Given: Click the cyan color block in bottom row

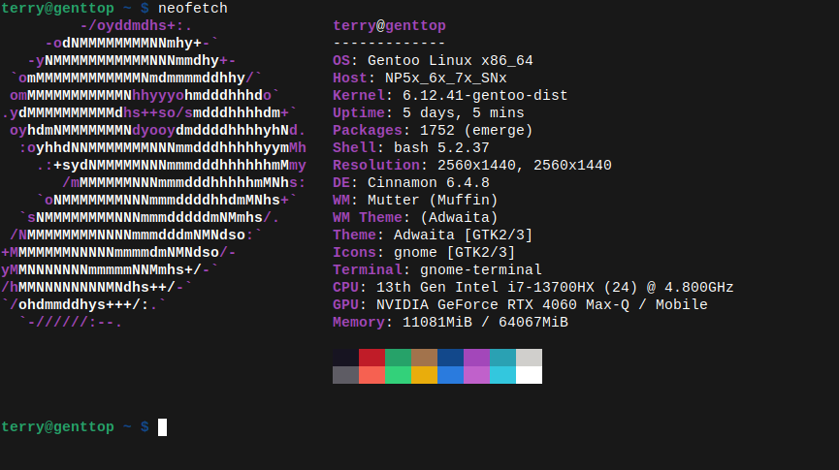Looking at the screenshot, I should 503,375.
